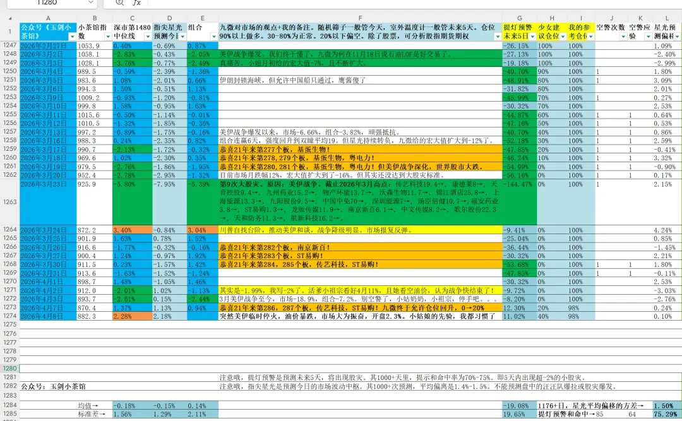Screen dimensions: 682x421
Task: Open the filter icon on the 少女建议仓位 column
Action: click(x=563, y=37)
